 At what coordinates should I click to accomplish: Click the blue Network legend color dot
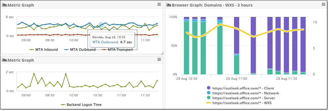click(209, 93)
